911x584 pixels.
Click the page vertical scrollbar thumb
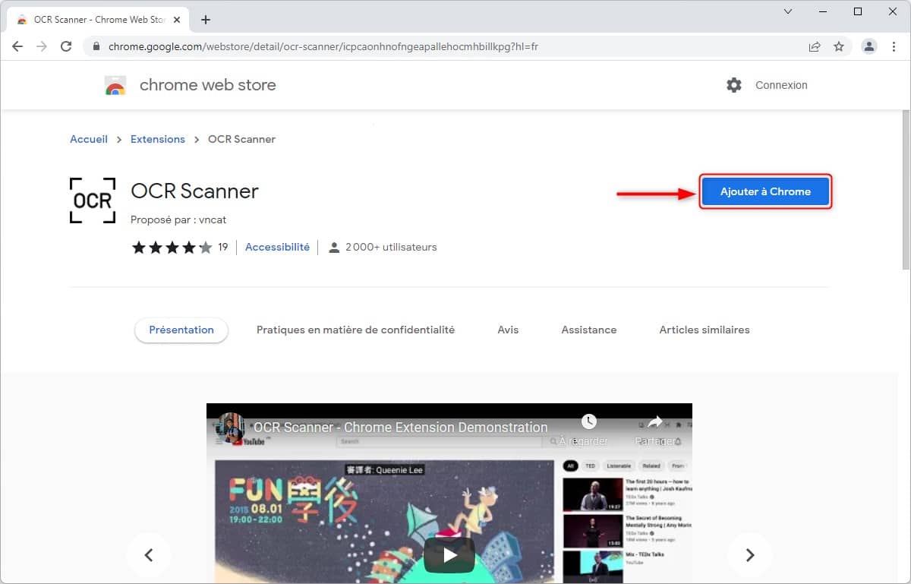click(905, 188)
